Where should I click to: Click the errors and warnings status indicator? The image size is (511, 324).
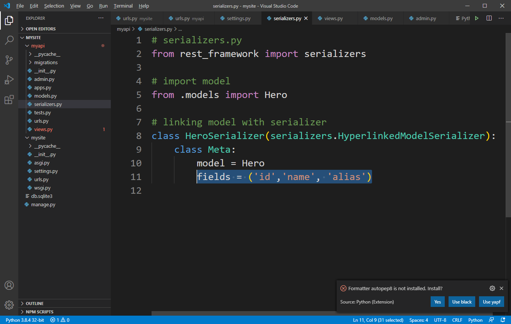(x=60, y=320)
